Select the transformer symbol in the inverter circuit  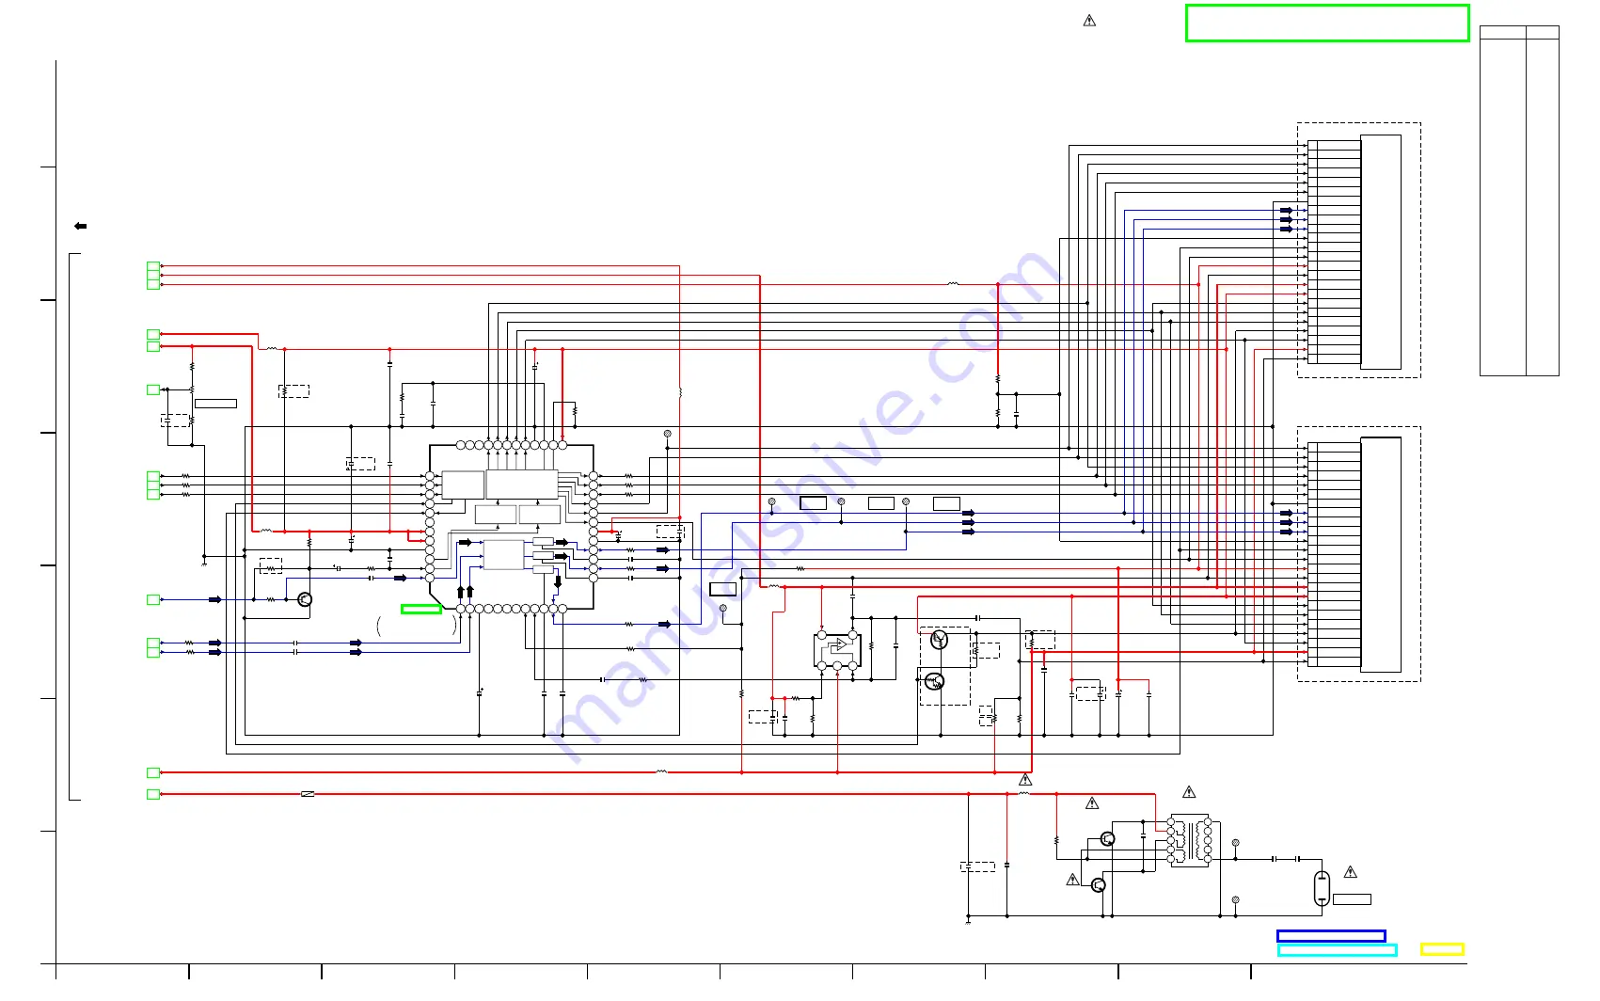click(x=1189, y=840)
